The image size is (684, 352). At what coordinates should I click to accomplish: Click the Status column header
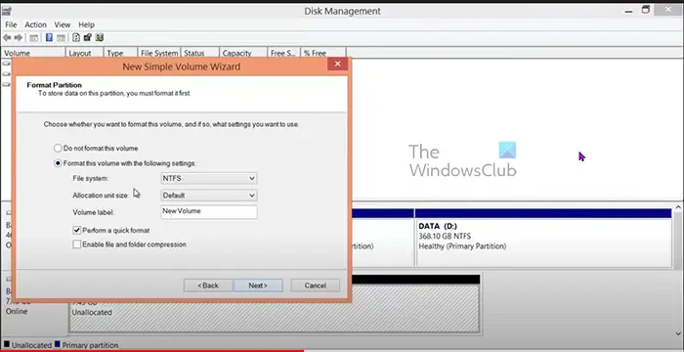[199, 53]
